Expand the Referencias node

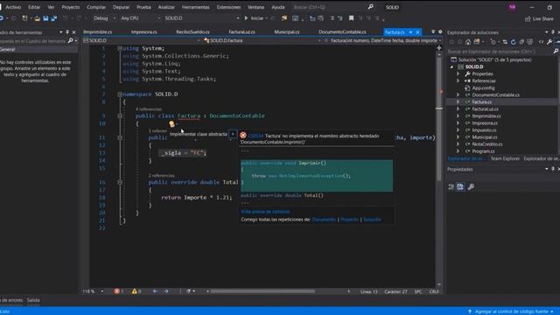(x=458, y=80)
